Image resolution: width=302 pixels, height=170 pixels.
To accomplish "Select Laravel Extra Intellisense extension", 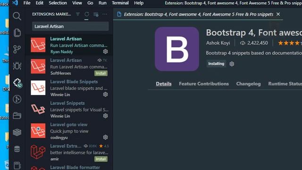I will 69,152.
